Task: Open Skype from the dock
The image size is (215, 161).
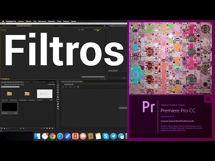Action: pyautogui.click(x=106, y=136)
